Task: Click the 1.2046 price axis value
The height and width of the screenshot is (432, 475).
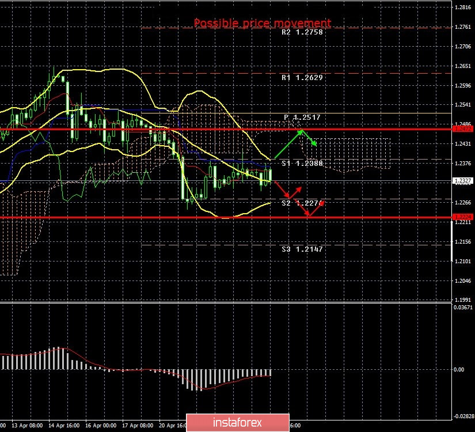Action: (463, 281)
